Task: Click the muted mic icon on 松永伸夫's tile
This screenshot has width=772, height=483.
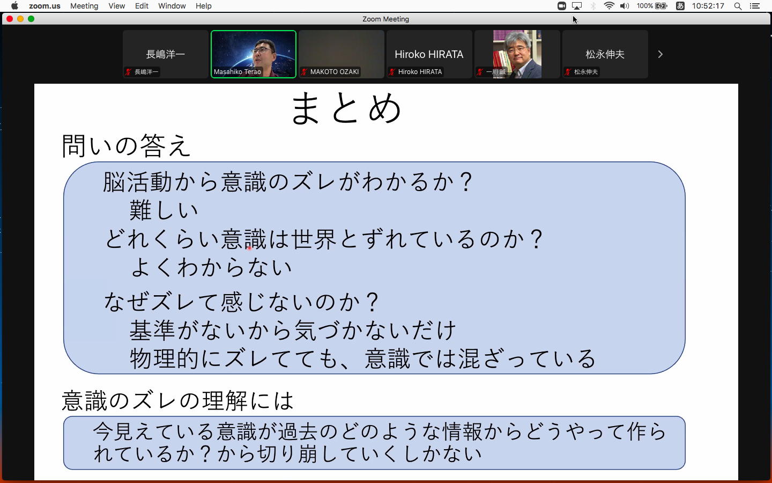Action: click(568, 72)
